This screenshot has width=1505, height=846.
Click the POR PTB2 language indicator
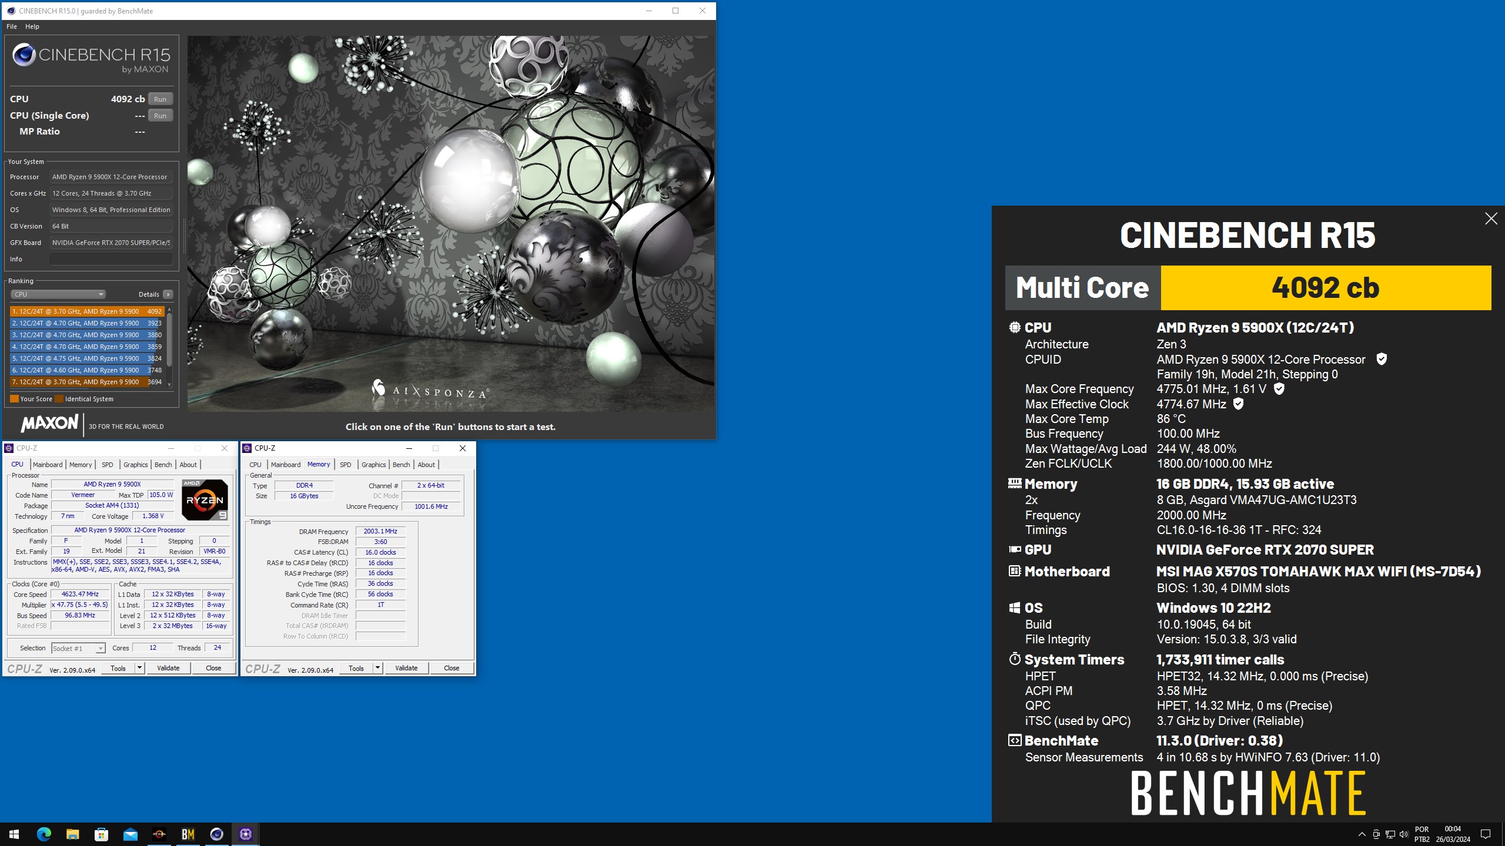(x=1422, y=834)
